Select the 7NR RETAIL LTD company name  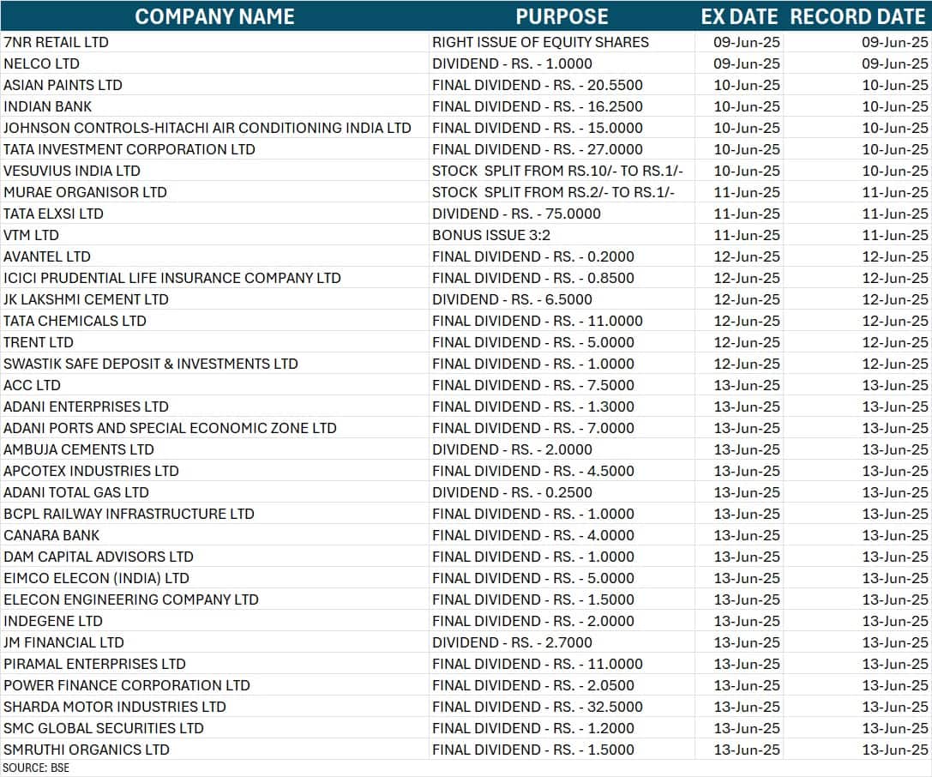(56, 42)
